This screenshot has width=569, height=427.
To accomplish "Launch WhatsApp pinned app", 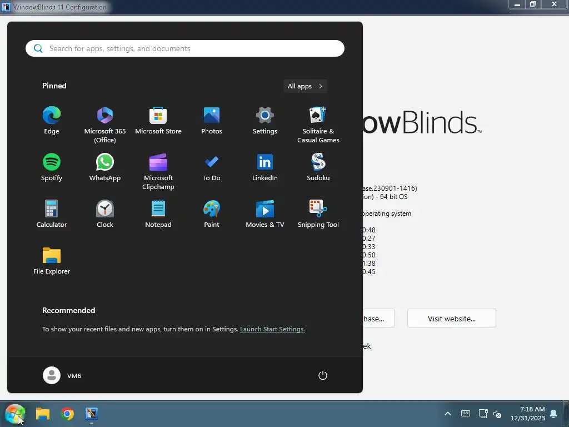I will (105, 167).
